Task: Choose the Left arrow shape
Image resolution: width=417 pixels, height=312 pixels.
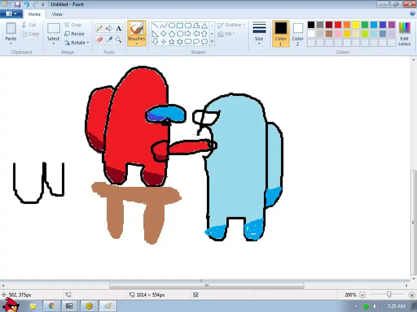Action: click(196, 34)
